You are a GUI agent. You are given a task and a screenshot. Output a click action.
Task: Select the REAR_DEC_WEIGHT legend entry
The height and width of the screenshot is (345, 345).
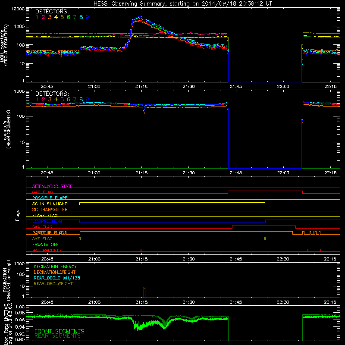coord(53,284)
